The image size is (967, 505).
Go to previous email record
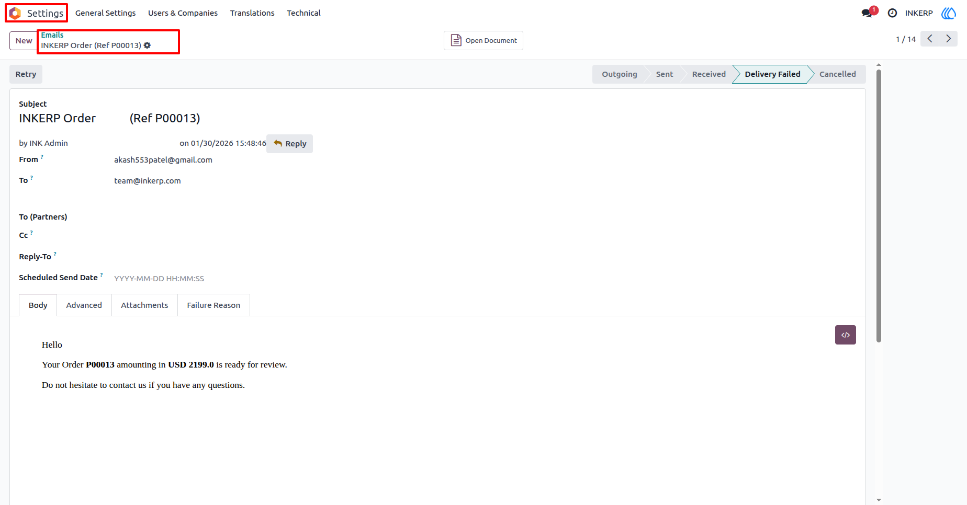point(930,39)
